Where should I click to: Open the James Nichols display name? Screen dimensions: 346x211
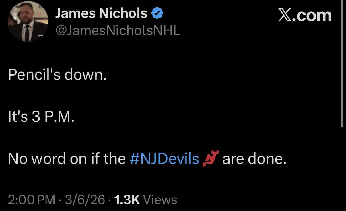[101, 13]
